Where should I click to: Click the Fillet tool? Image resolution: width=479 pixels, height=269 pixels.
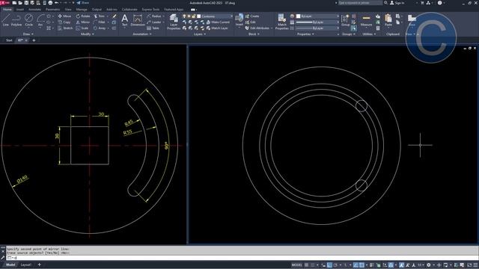100,22
